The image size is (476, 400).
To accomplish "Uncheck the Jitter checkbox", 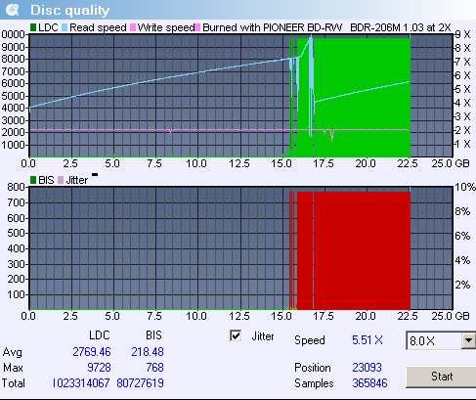I will [x=236, y=335].
